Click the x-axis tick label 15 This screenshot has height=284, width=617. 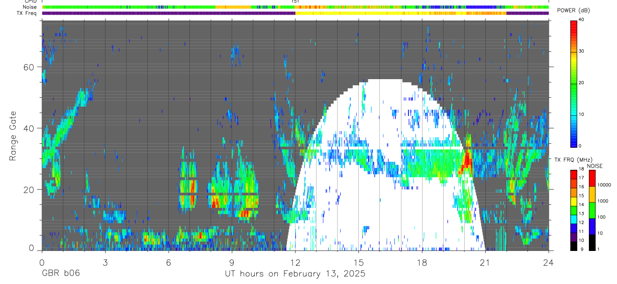point(358,262)
